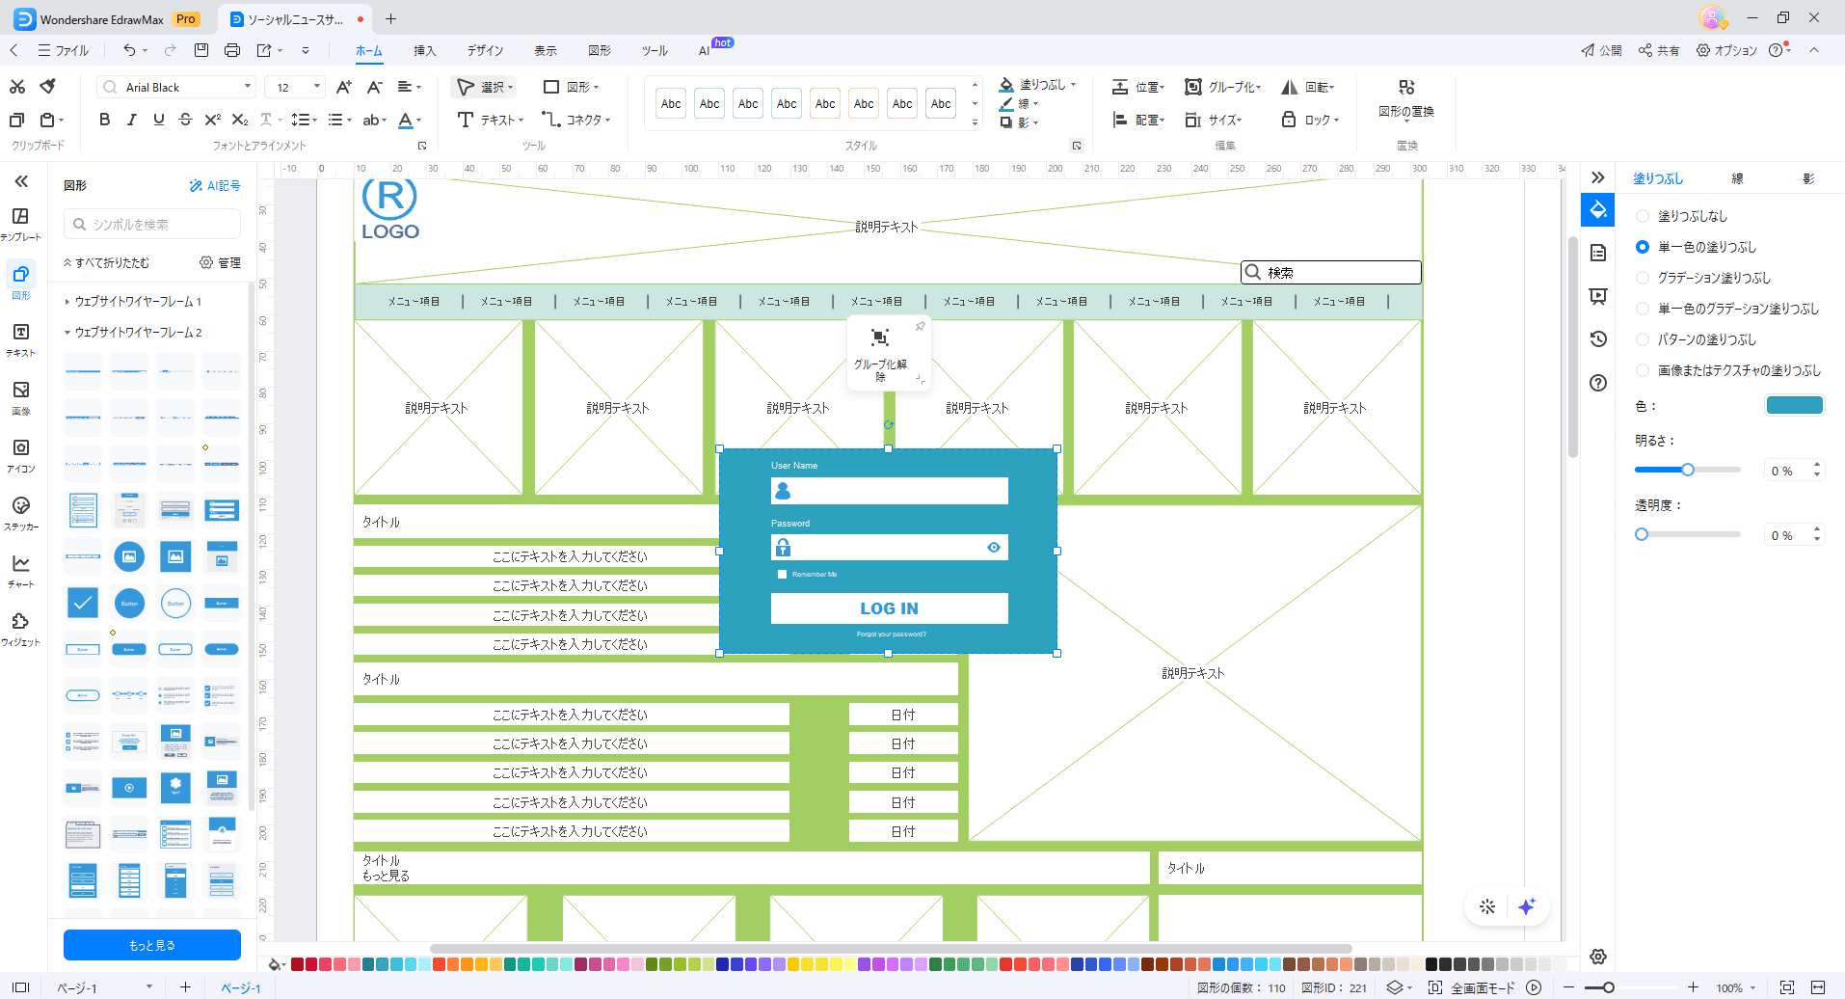Open the Chart (チャート) sidebar panel
Image resolution: width=1845 pixels, height=999 pixels.
21,570
